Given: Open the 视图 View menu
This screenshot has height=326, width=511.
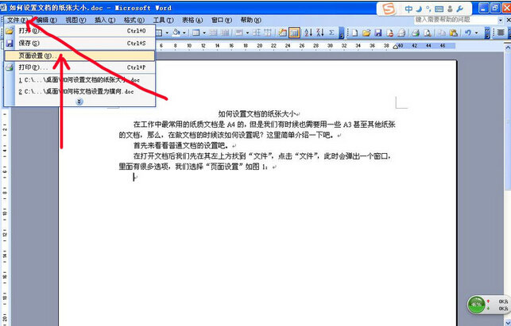Looking at the screenshot, I should (x=75, y=20).
